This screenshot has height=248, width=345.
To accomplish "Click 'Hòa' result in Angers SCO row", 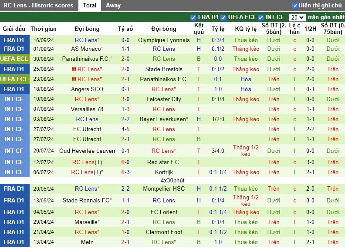I will (x=246, y=89).
